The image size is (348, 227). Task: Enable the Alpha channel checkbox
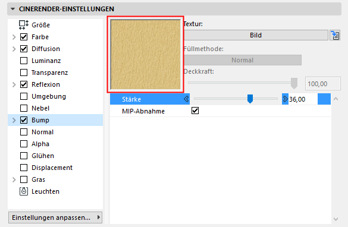pyautogui.click(x=24, y=144)
